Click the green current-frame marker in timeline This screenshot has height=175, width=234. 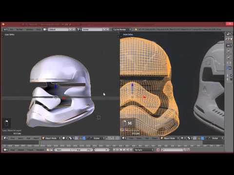coord(39,143)
